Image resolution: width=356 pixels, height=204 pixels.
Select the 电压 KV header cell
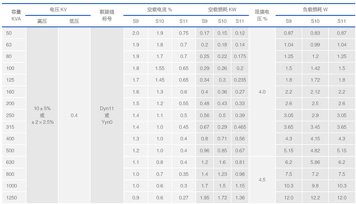(58, 9)
